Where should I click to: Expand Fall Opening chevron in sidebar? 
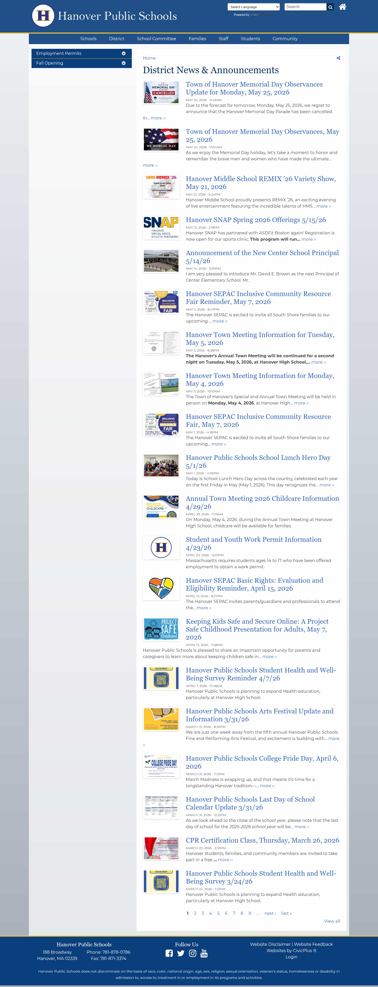(x=124, y=63)
